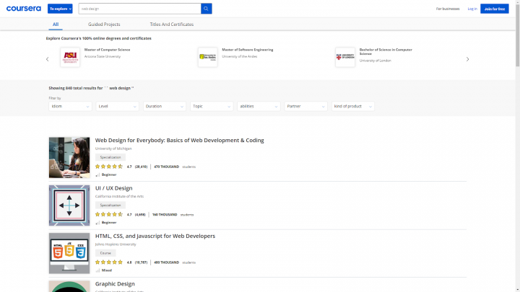
Task: Click the For businesses link
Action: (448, 9)
